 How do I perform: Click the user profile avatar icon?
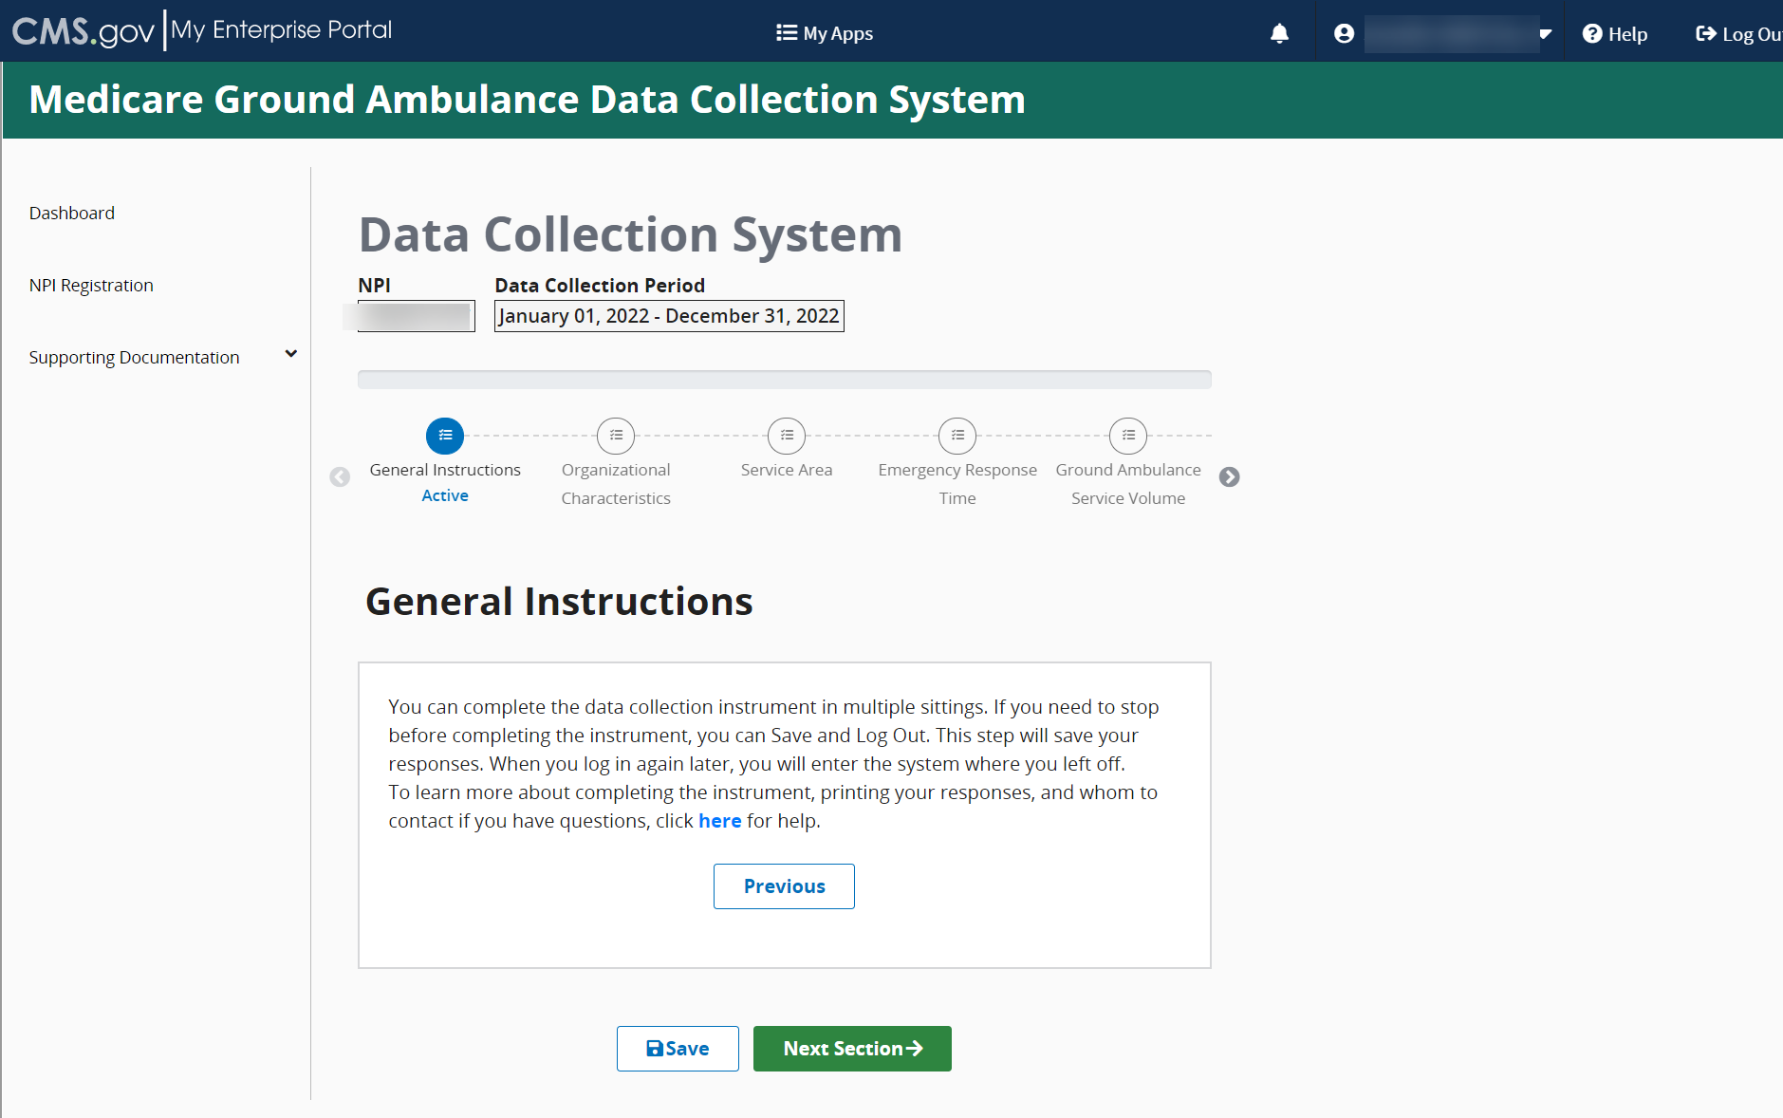pos(1344,34)
